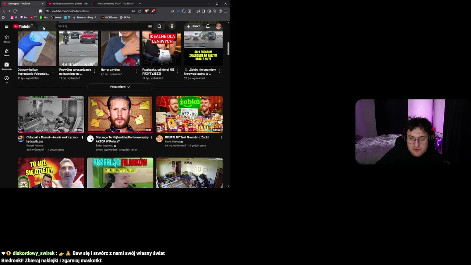471x265 pixels.
Task: Open 'Świat Internetu' channel name
Action: pyautogui.click(x=105, y=146)
